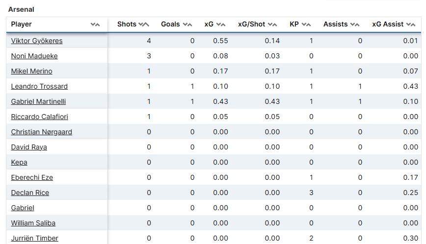Click the xG/Shot sort arrows
This screenshot has width=426, height=244.
click(x=272, y=24)
